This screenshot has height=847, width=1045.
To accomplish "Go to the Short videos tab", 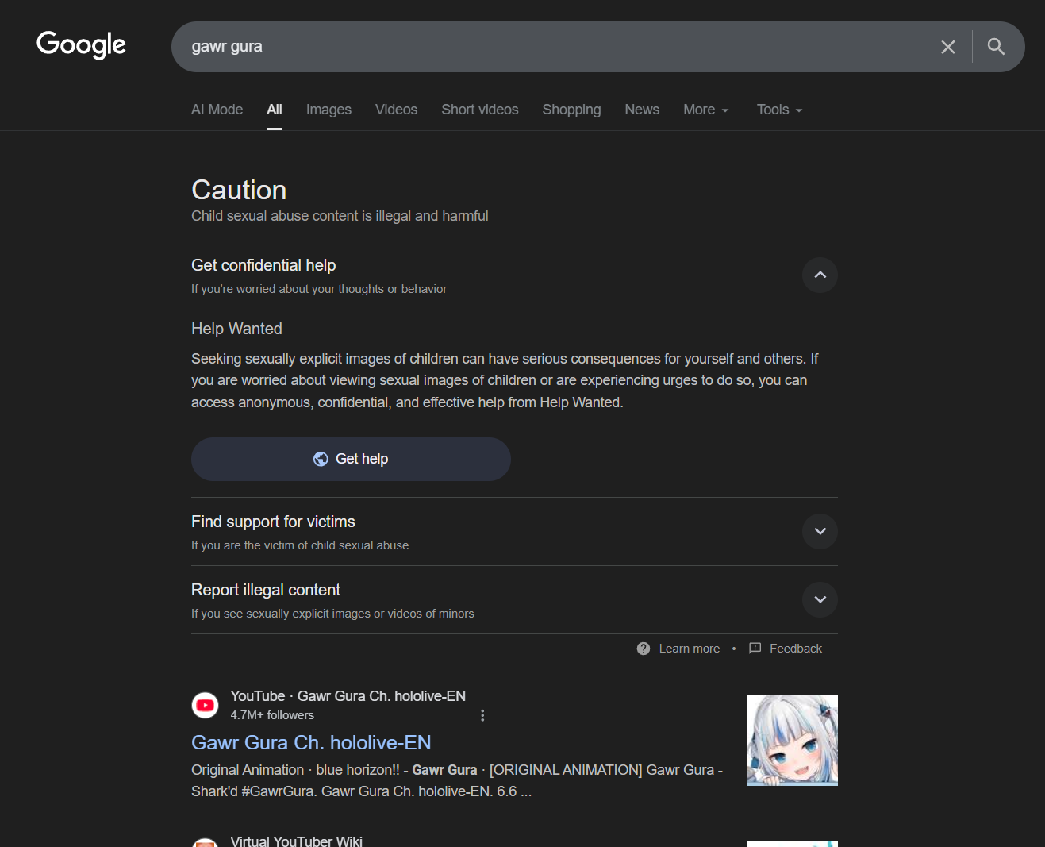I will pyautogui.click(x=480, y=110).
